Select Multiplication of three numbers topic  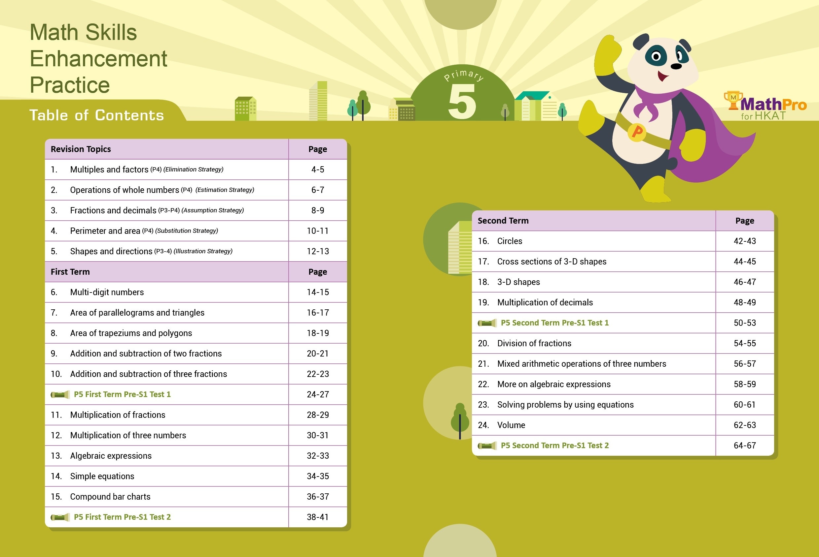coord(128,435)
